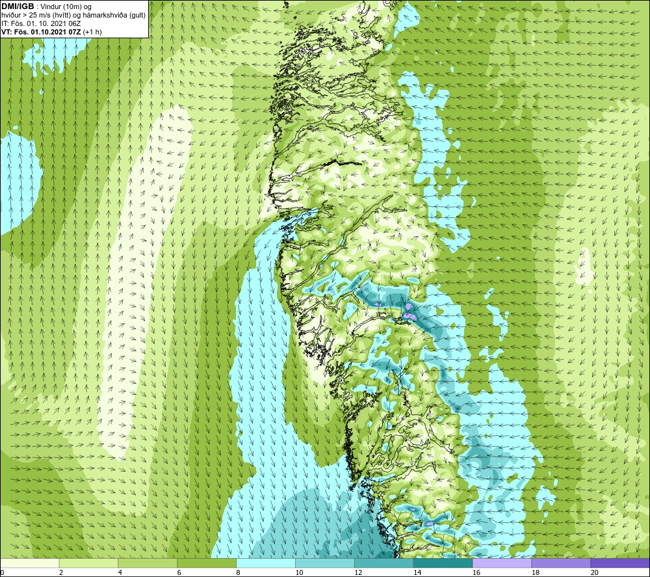
Task: Click the 10–12 m/s turquoise legend swatch
Action: coord(325,563)
